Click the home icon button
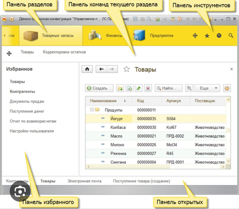 click(x=87, y=69)
